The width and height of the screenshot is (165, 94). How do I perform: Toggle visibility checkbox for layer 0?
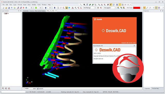(5, 13)
